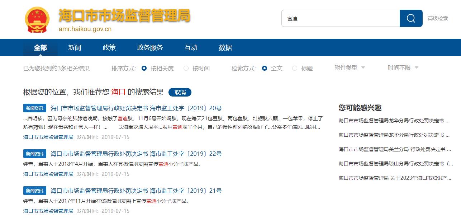The image size is (461, 220).
Task: Go to the 互动 tab
Action: [x=191, y=48]
